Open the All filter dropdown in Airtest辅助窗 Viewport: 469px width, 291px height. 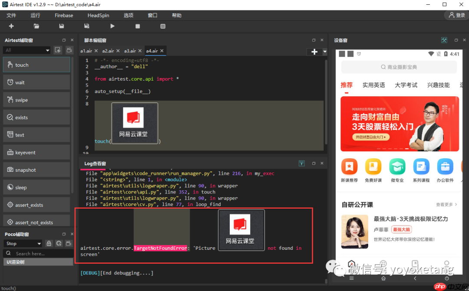(x=26, y=50)
